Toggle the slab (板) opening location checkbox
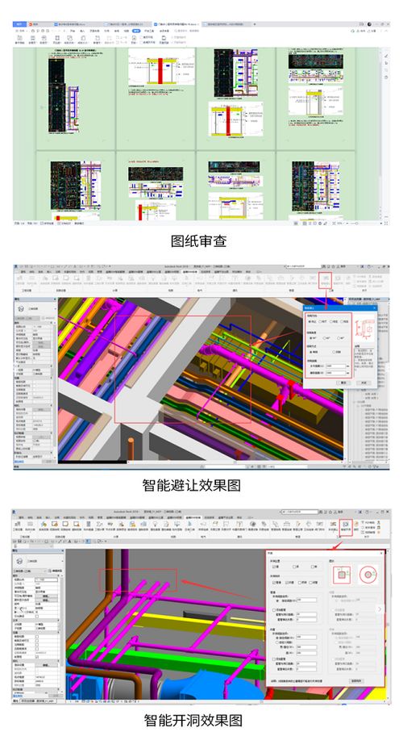This screenshot has height=749, width=403. [x=313, y=567]
